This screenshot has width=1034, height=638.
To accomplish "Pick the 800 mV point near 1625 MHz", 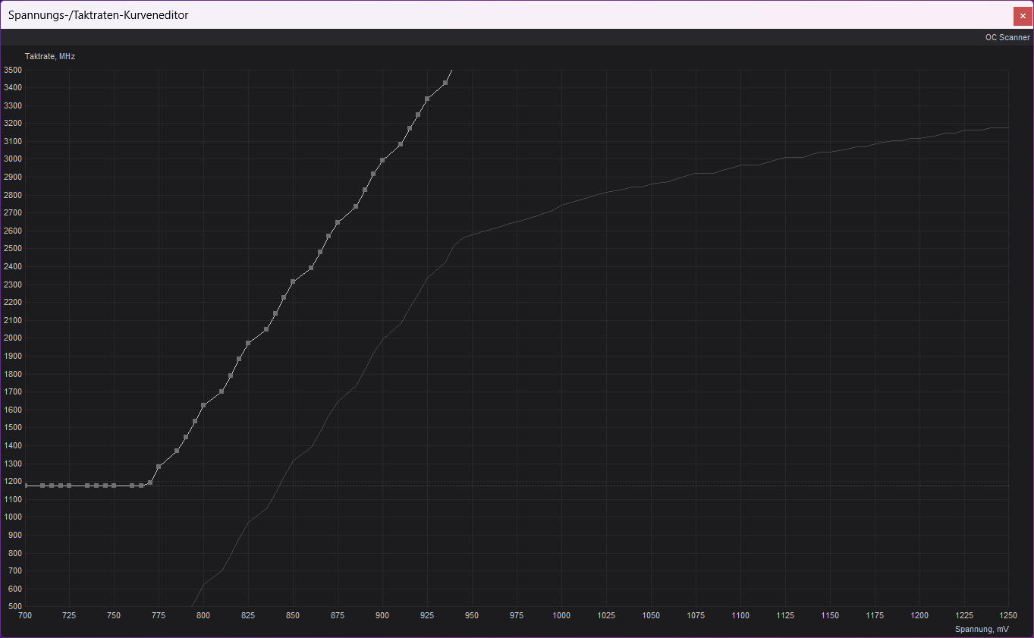I will (x=203, y=405).
